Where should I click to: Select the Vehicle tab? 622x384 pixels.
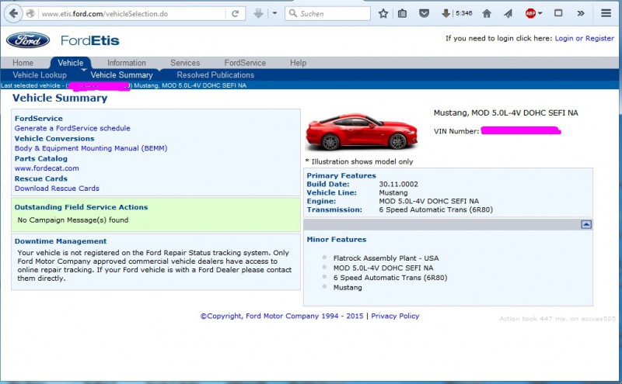click(x=71, y=63)
